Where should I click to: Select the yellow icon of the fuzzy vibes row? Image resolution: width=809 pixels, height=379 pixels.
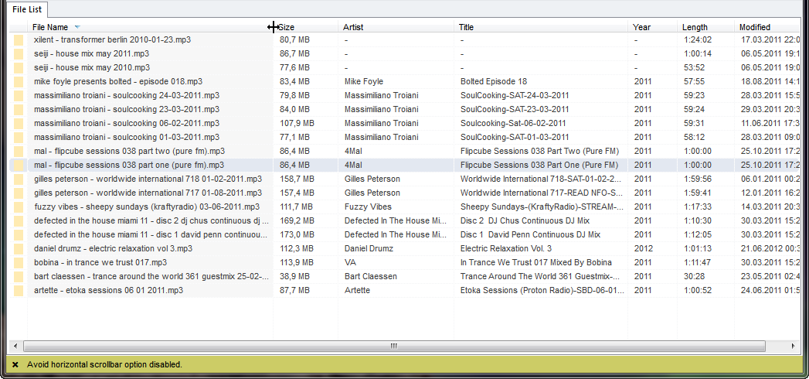pyautogui.click(x=19, y=207)
